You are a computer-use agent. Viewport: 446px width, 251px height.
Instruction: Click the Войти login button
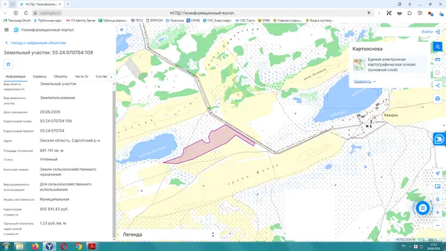pos(431,32)
